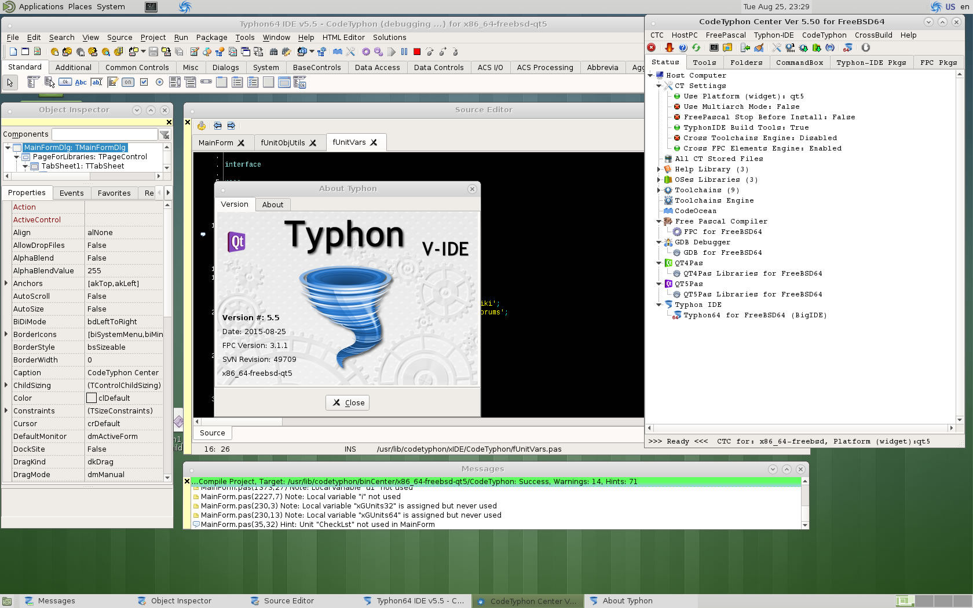Select the TButton 'Ok' component icon
The image size is (973, 608).
tap(65, 82)
